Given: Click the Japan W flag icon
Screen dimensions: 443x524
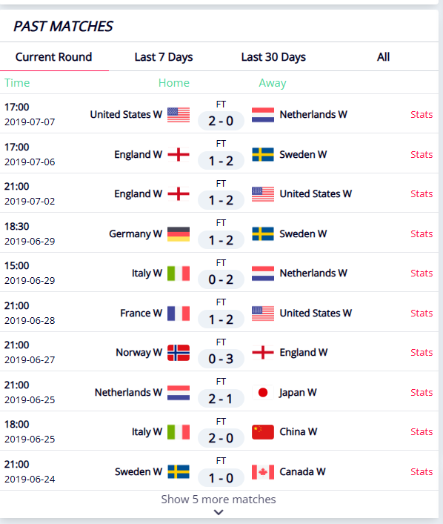Looking at the screenshot, I should (263, 392).
